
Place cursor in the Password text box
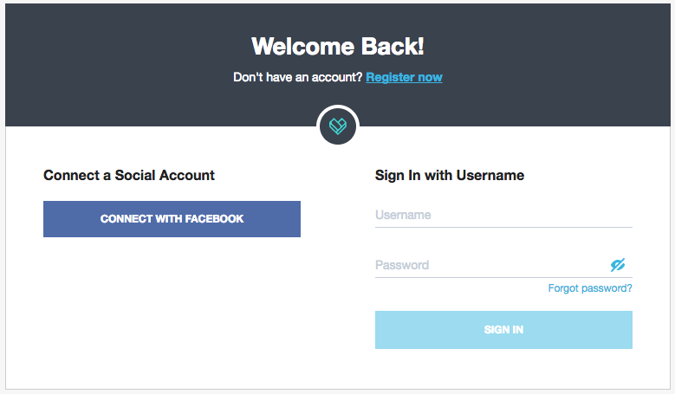(x=490, y=265)
